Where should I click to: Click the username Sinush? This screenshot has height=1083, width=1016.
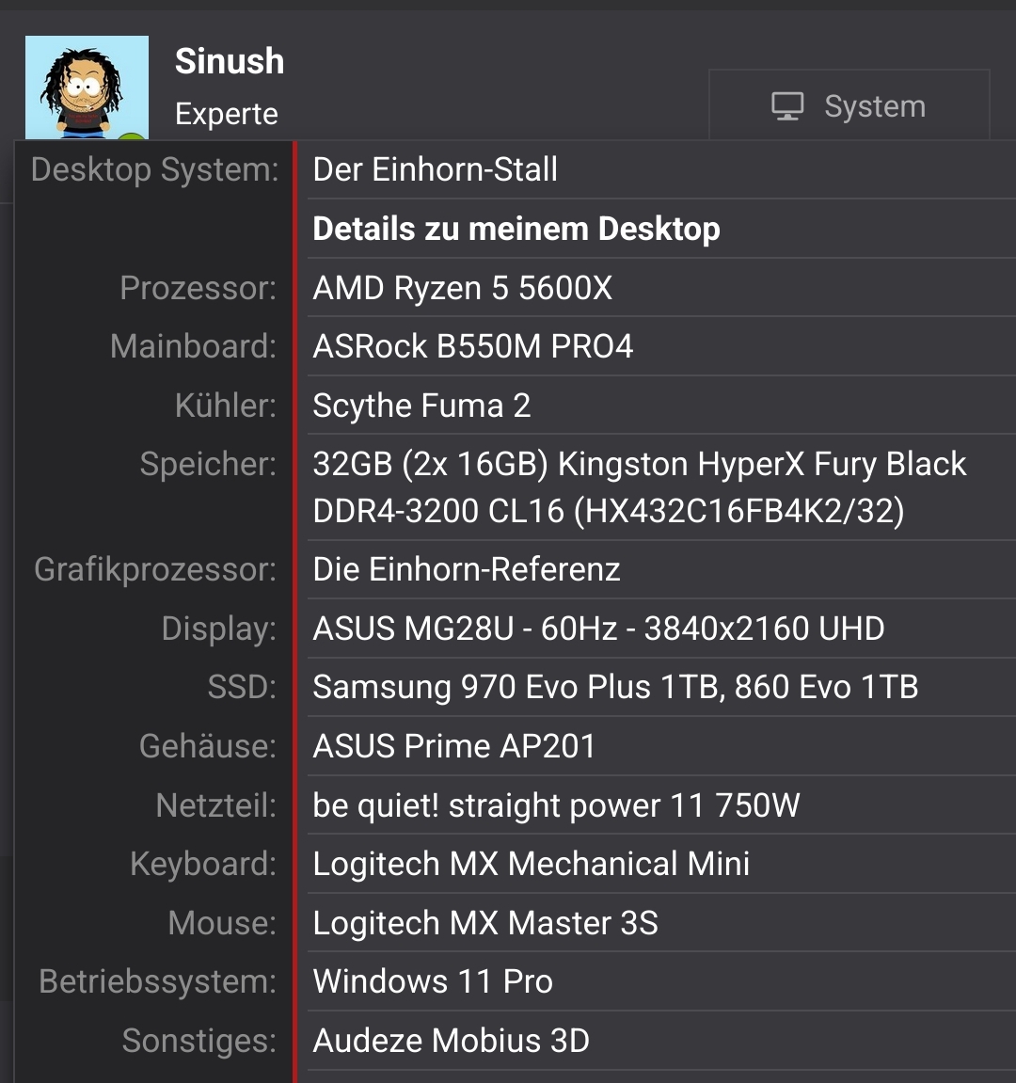point(230,61)
